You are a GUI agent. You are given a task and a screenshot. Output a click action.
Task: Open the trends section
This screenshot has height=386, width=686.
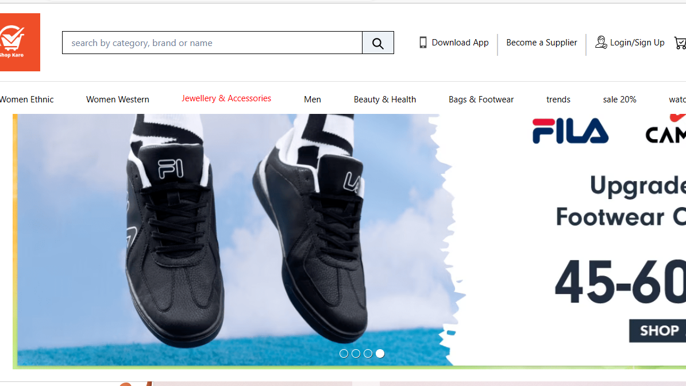558,100
